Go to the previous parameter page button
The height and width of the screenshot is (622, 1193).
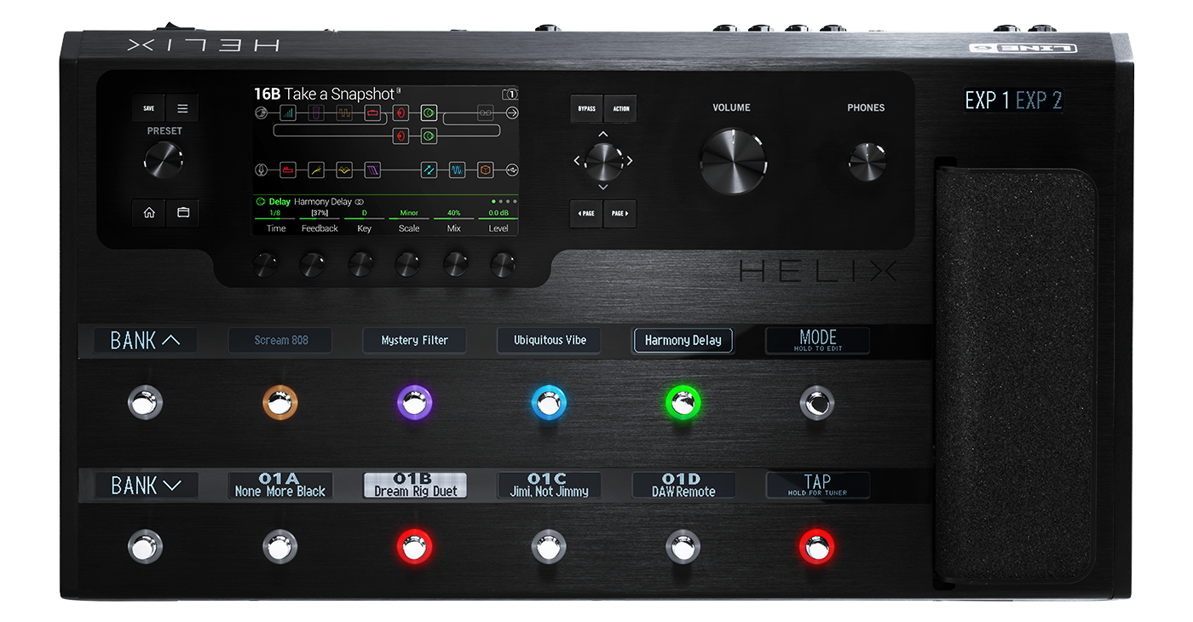tap(586, 213)
